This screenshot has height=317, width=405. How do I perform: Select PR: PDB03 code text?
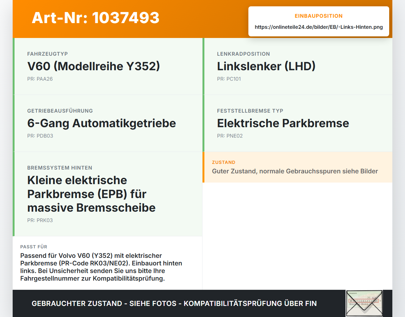[40, 136]
